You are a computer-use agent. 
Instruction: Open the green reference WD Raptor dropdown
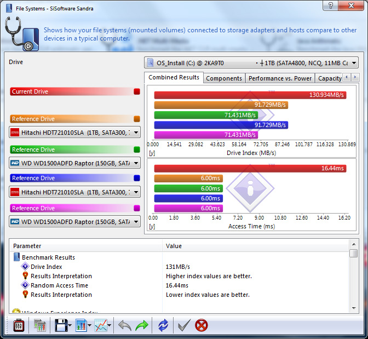pyautogui.click(x=75, y=163)
